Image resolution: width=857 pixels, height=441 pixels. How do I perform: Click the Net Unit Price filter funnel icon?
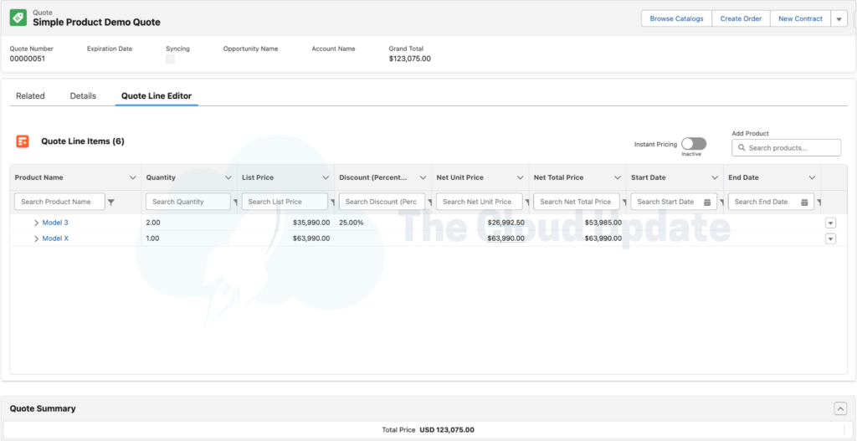pos(527,203)
